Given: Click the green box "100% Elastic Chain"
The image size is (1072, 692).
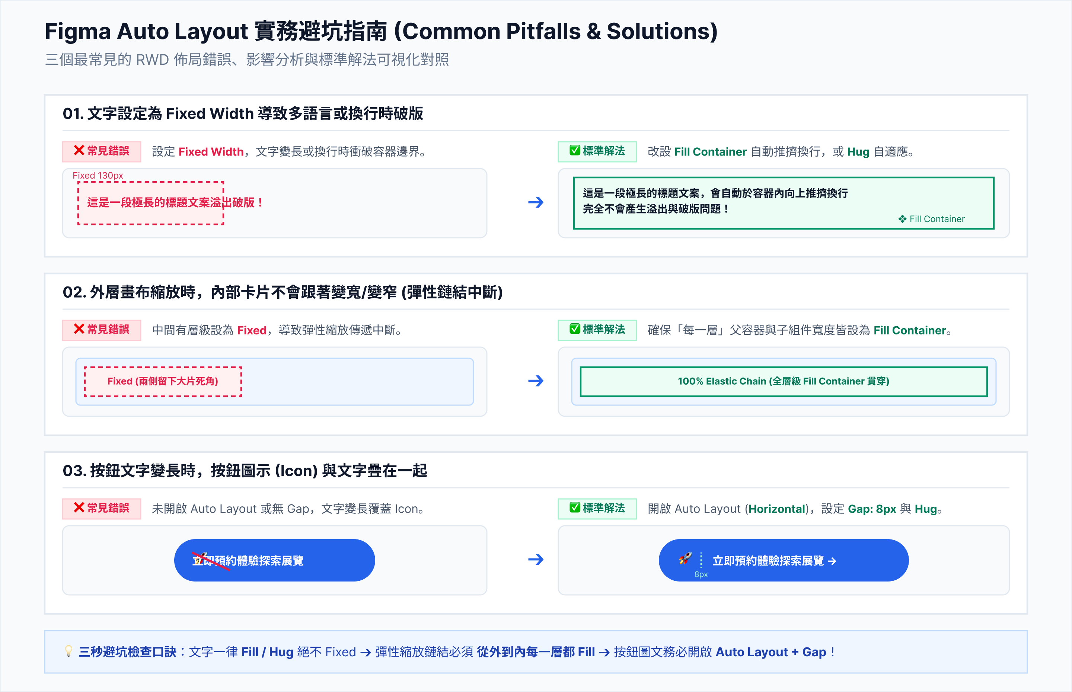Looking at the screenshot, I should tap(784, 381).
